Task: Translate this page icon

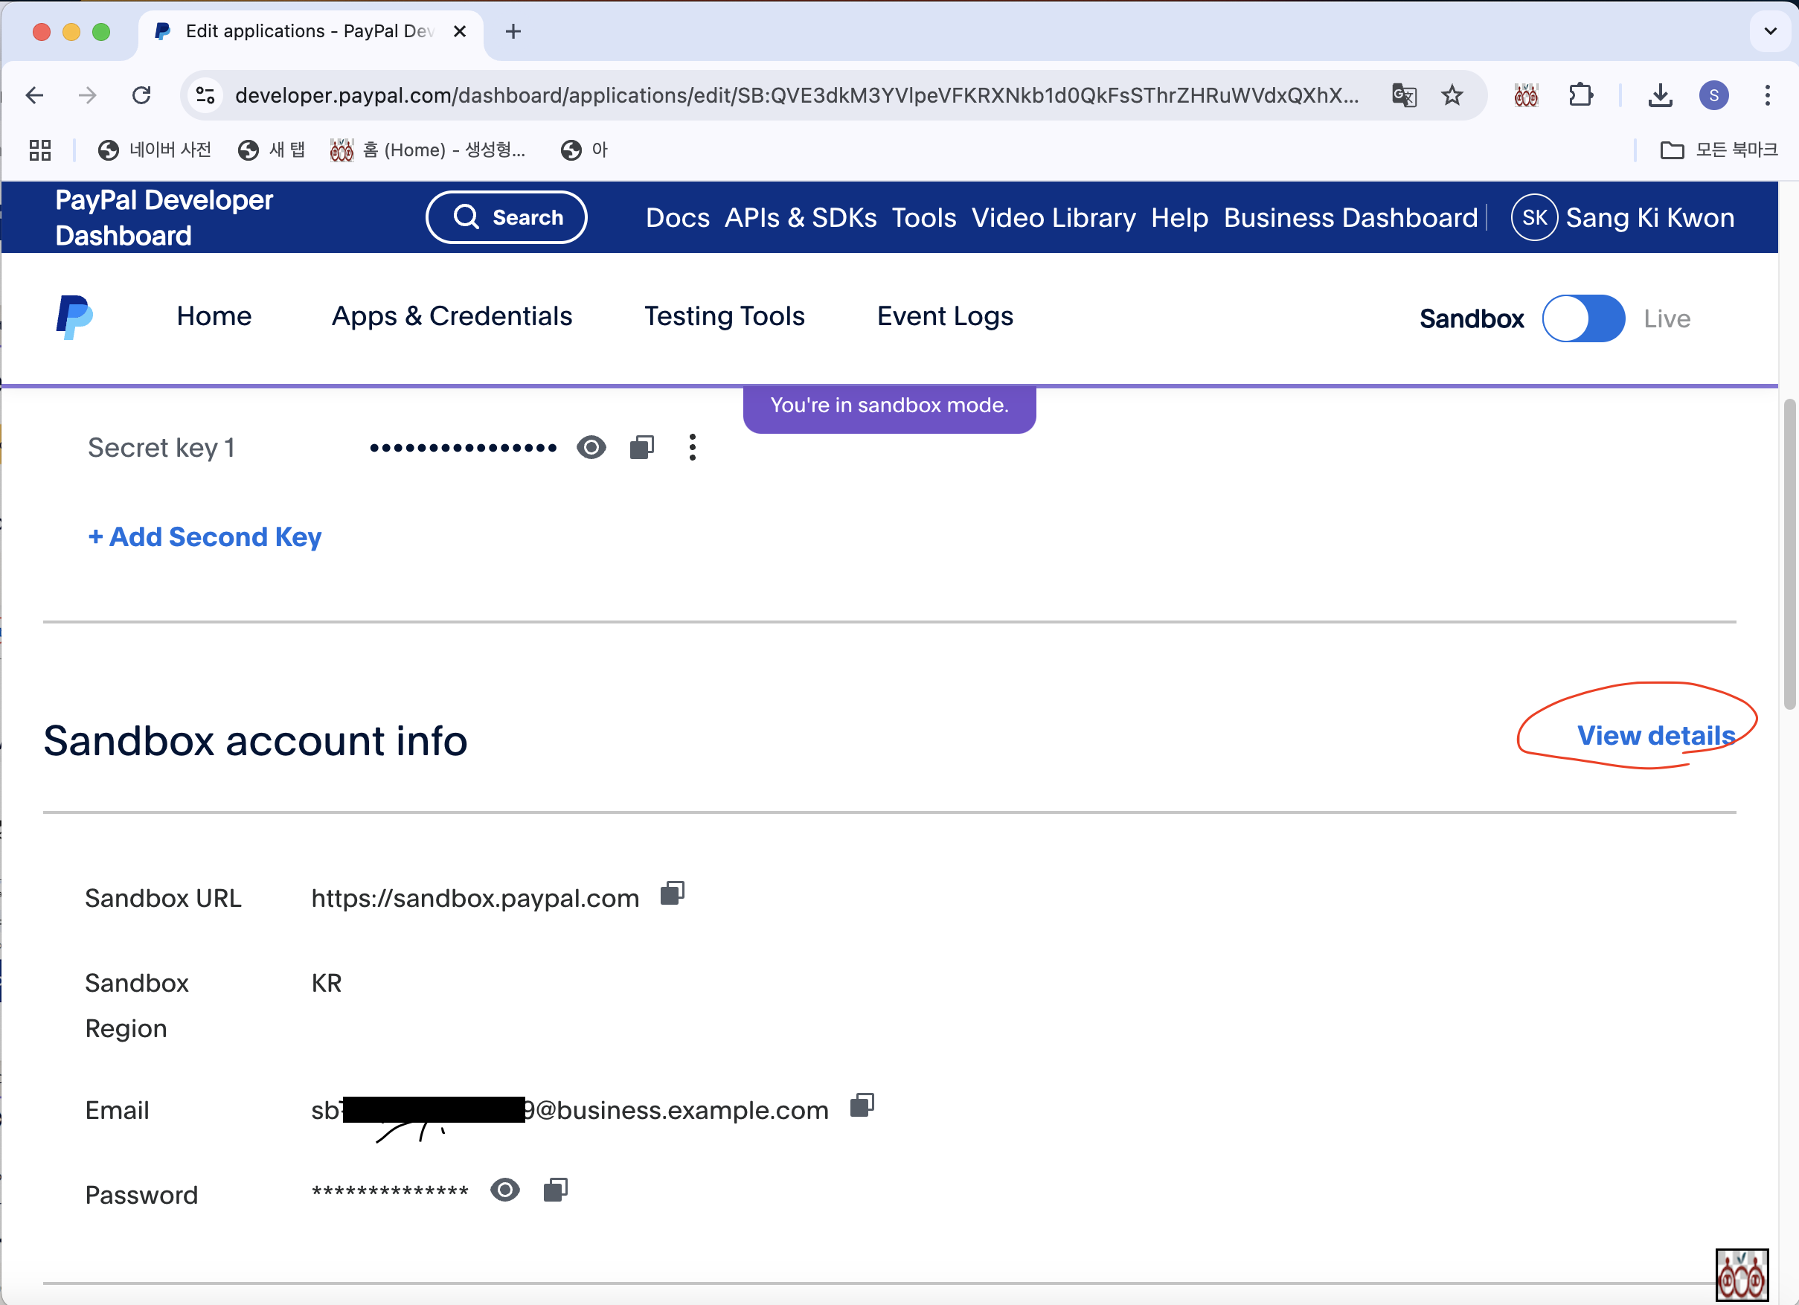Action: tap(1404, 96)
